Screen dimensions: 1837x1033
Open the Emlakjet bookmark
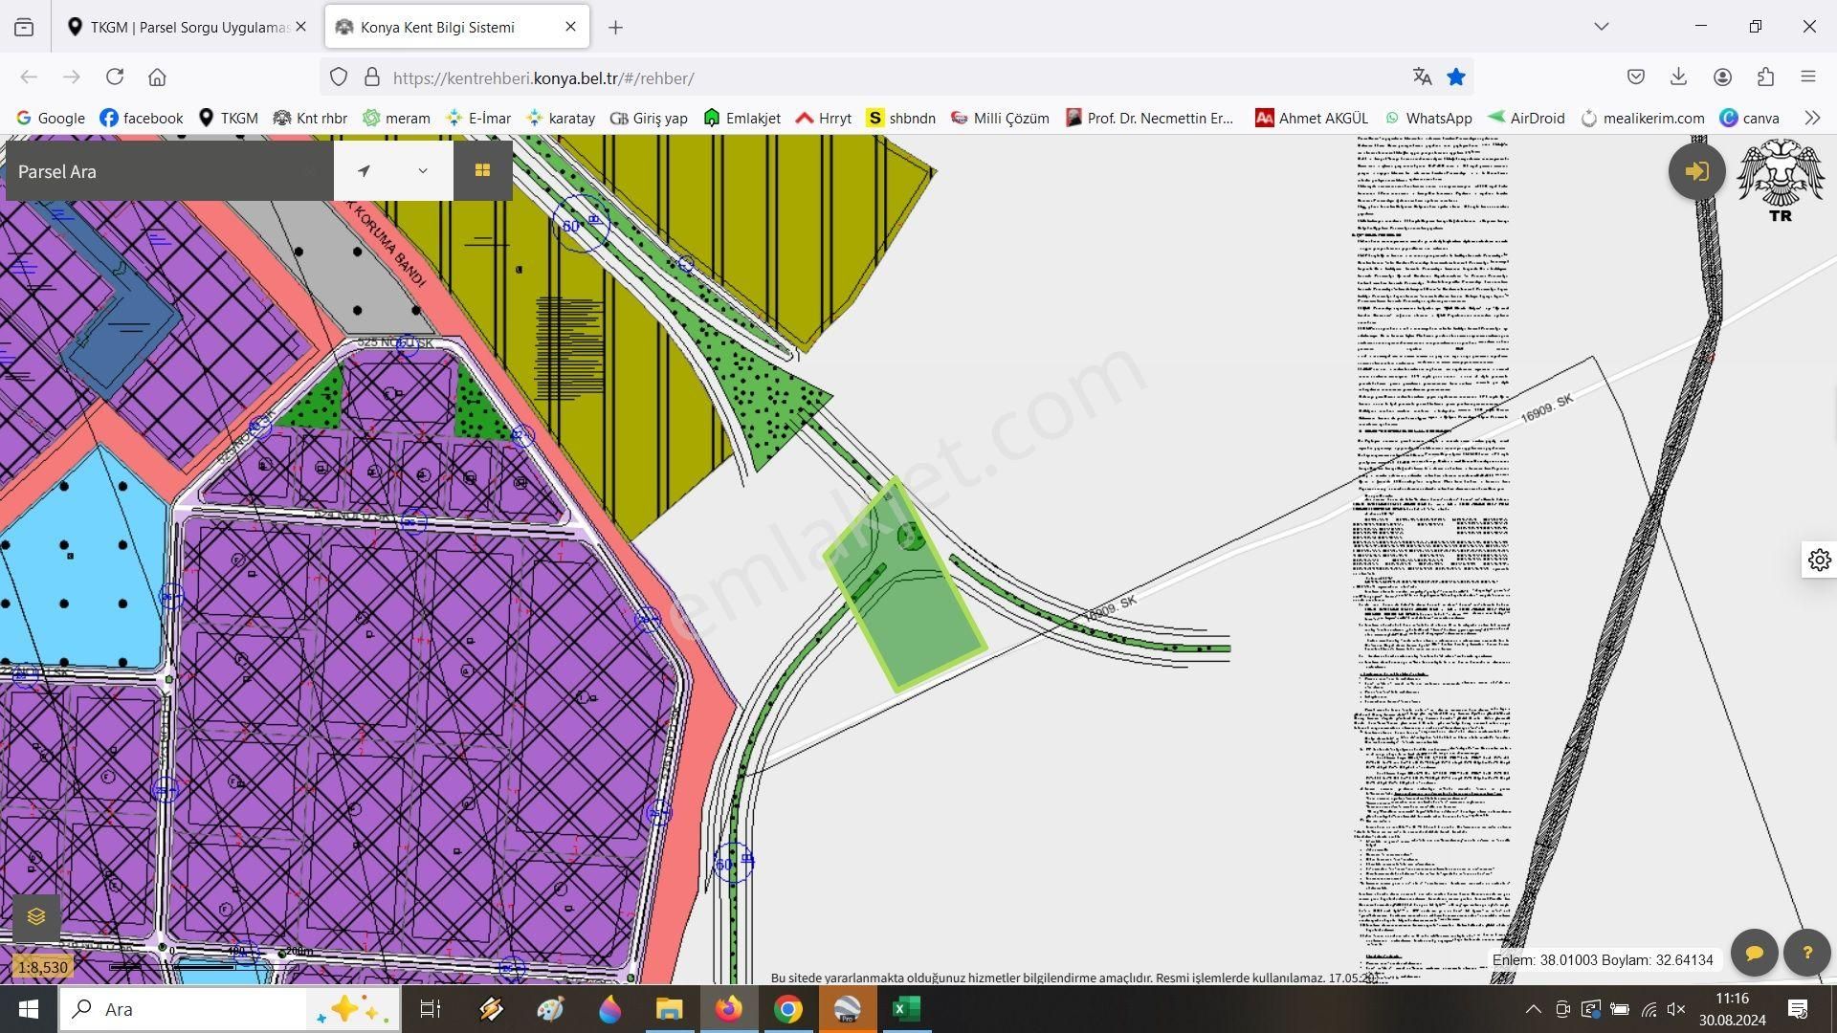click(741, 118)
